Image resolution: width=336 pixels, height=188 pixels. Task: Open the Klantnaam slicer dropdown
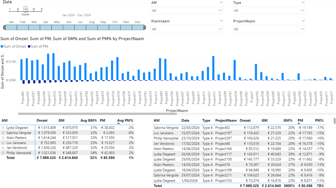click(x=187, y=29)
